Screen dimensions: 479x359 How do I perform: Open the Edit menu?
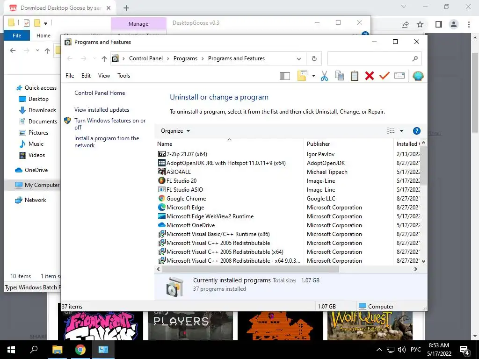tap(86, 76)
